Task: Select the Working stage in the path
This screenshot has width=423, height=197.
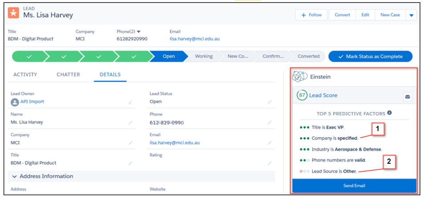Action: point(204,56)
